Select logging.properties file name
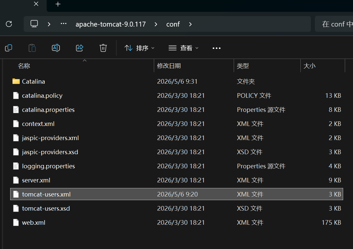Screen dimensions: 353x249 [x=48, y=166]
